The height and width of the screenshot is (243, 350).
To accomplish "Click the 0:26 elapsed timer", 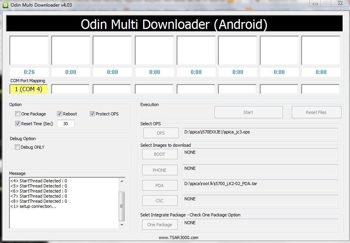I will (x=29, y=72).
